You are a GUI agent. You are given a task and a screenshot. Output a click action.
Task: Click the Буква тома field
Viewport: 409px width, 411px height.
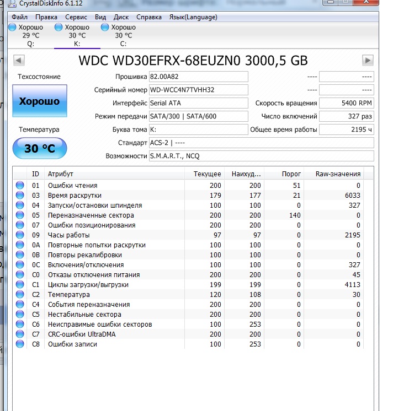pyautogui.click(x=198, y=129)
